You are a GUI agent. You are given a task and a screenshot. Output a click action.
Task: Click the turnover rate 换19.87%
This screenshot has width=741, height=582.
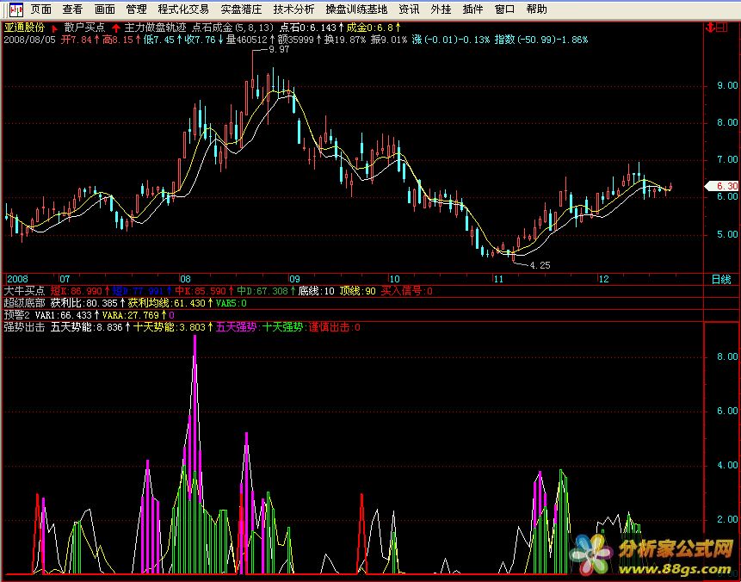[345, 40]
